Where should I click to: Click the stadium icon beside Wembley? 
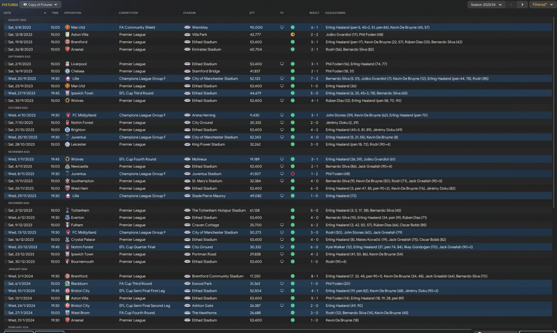187,27
